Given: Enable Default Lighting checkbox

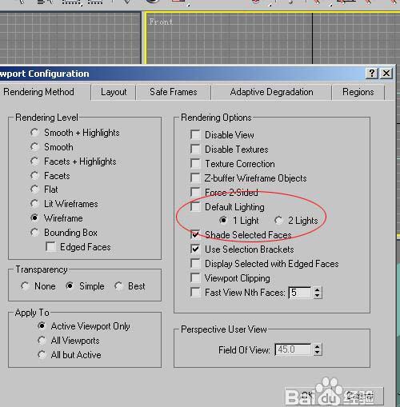Looking at the screenshot, I should point(195,206).
